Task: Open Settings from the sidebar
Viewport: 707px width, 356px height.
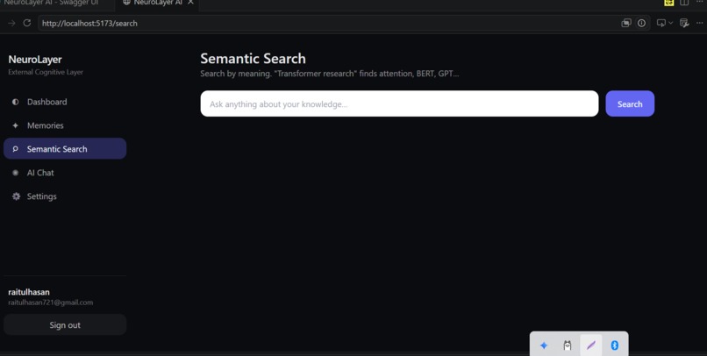Action: (65, 196)
